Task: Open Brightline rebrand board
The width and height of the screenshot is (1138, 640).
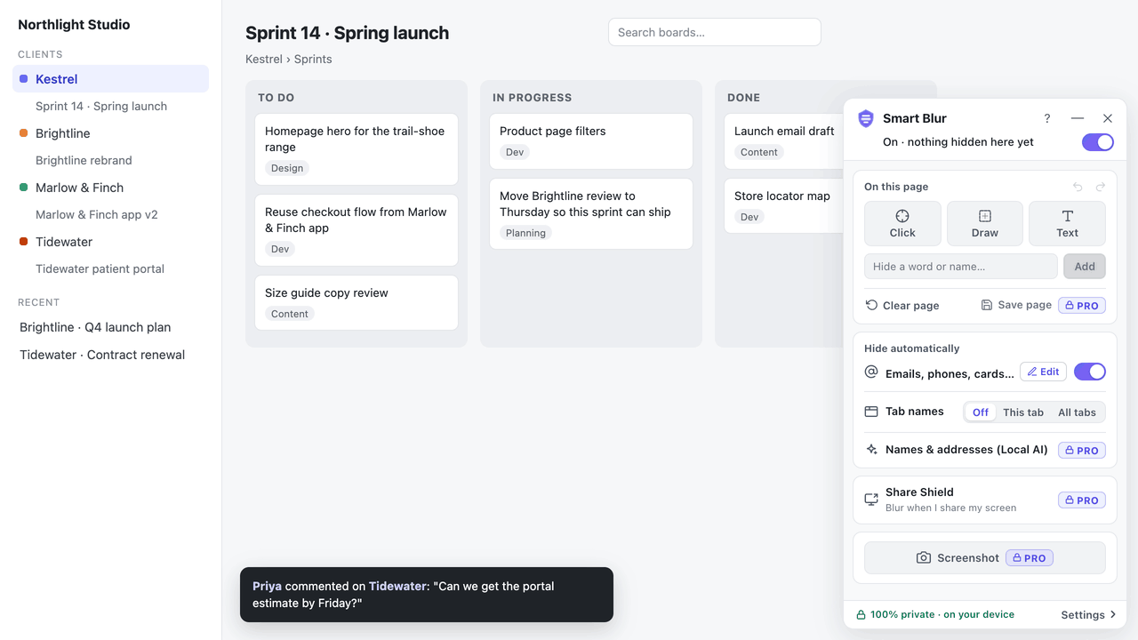Action: coord(84,160)
